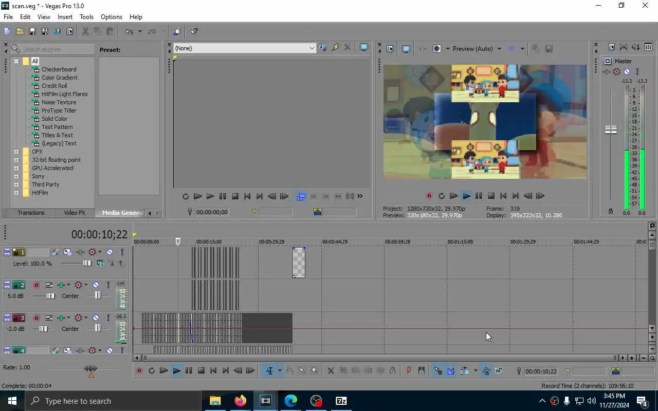The image size is (658, 411).
Task: Click the compositing mode icon beside Level slider
Action: click(101, 264)
